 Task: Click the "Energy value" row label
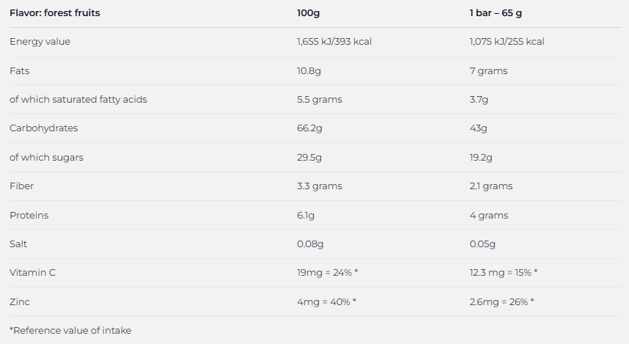[x=40, y=42]
